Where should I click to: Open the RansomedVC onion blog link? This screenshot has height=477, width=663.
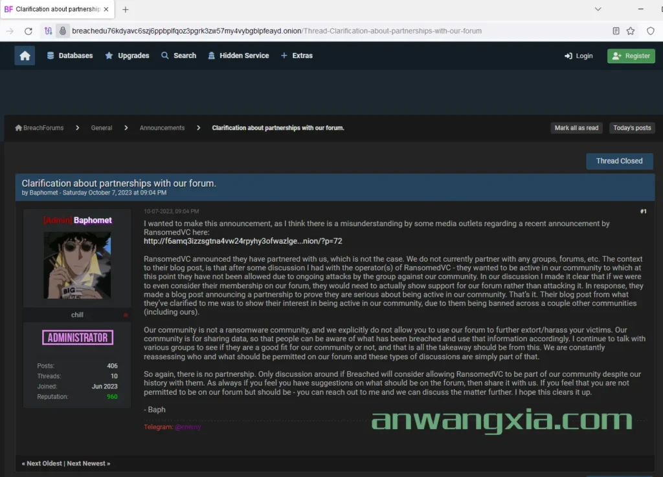point(243,241)
